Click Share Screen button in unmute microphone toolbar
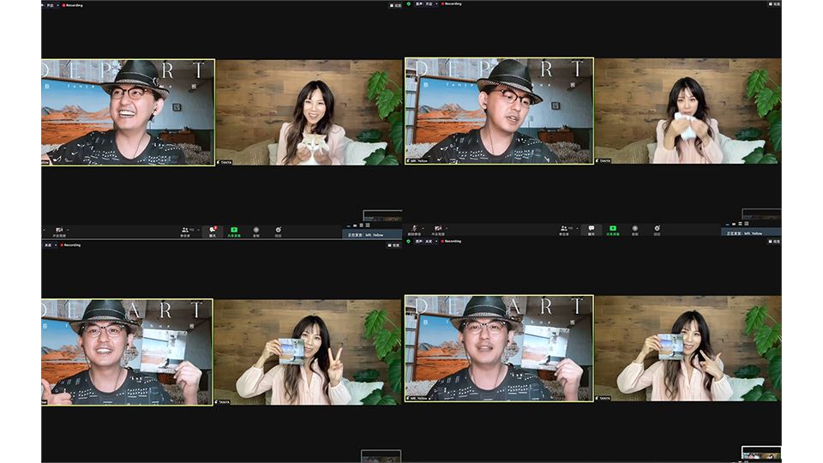 [x=612, y=230]
